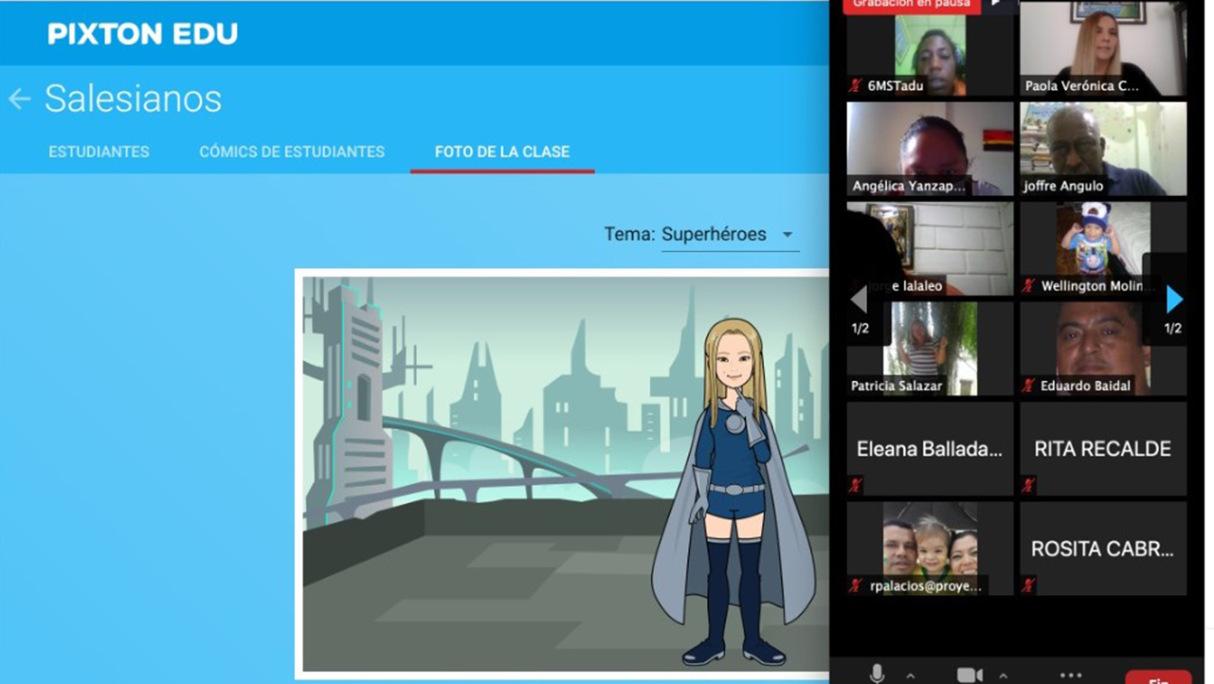Click muted mic icon on rpalacios tile
Screen dimensions: 1214x684
tap(856, 586)
